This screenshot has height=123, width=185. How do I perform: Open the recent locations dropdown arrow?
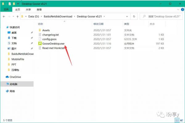[13, 16]
